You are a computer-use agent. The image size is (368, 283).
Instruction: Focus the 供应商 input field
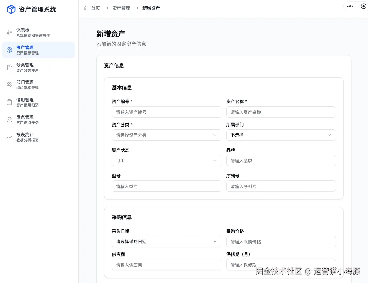point(167,265)
